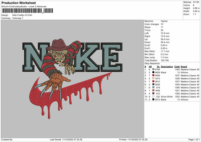Click the Color changes value 10

tap(162, 24)
